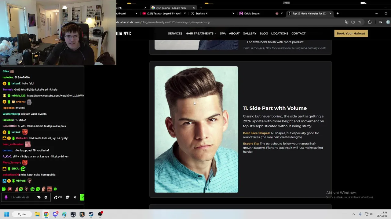Open the YouTube link posted by mikkis_123

tap(56, 96)
